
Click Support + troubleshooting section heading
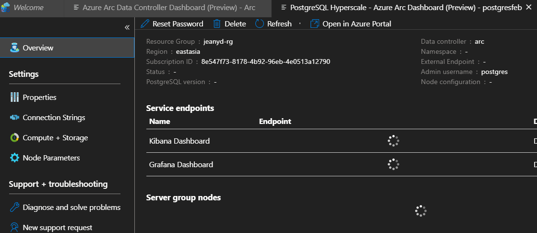58,184
